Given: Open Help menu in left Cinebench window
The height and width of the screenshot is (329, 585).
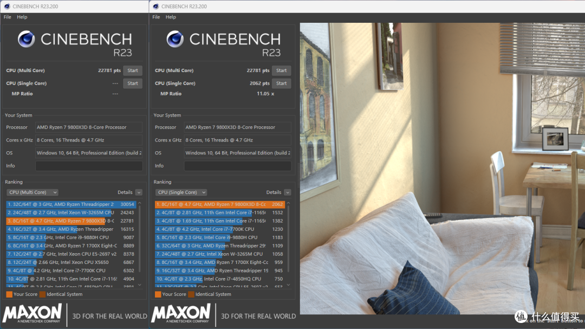Looking at the screenshot, I should tap(22, 17).
